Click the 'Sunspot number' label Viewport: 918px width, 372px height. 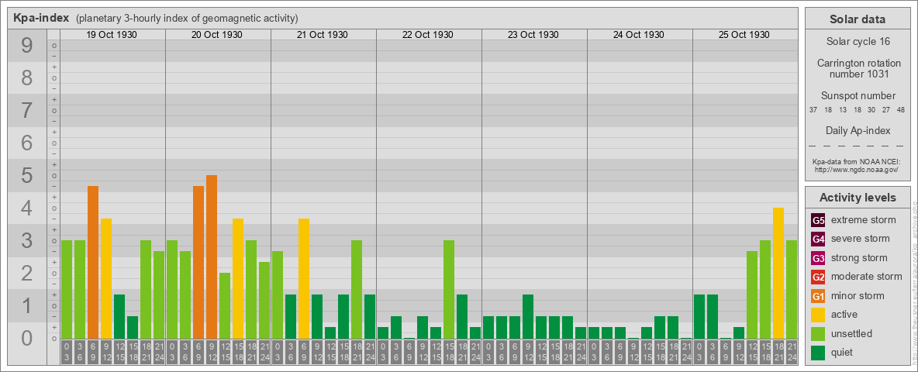click(858, 96)
